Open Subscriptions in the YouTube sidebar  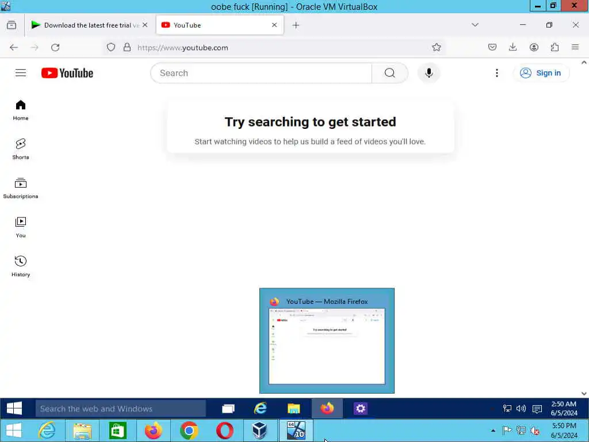click(x=21, y=188)
